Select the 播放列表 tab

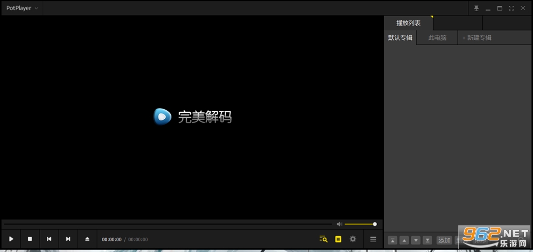408,23
